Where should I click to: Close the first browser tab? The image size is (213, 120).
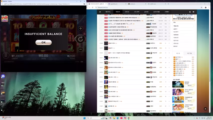tap(106, 4)
